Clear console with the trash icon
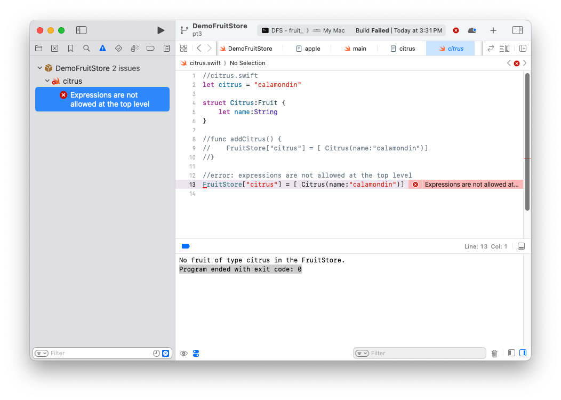The width and height of the screenshot is (561, 400). point(494,354)
